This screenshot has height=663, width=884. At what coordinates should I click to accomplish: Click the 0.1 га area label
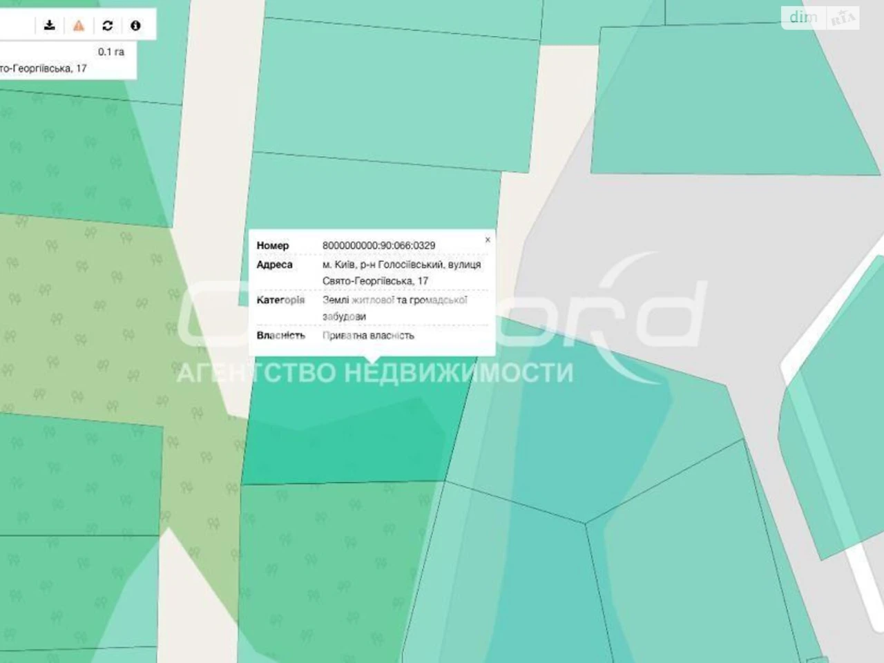111,52
